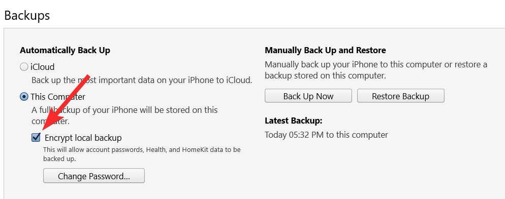Click the iCloud backup description text
The width and height of the screenshot is (505, 199).
point(142,80)
